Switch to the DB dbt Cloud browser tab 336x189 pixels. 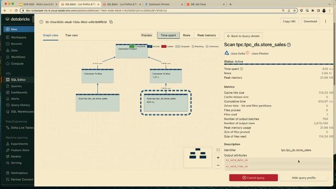[205, 4]
